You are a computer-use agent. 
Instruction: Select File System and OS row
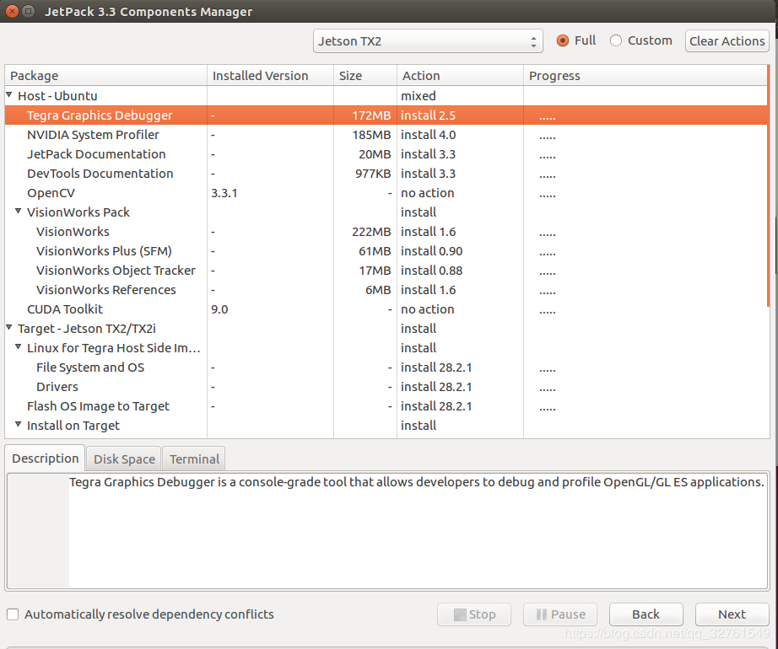[x=386, y=367]
